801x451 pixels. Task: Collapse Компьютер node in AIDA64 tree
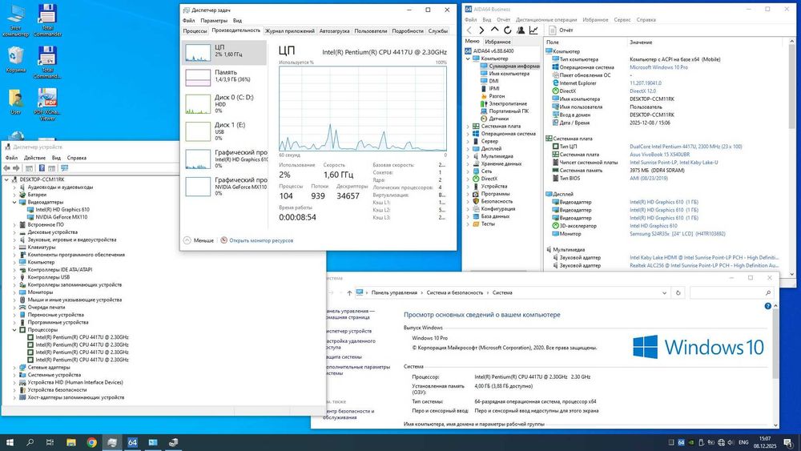click(x=468, y=58)
